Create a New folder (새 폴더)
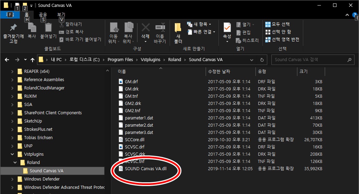 178,33
